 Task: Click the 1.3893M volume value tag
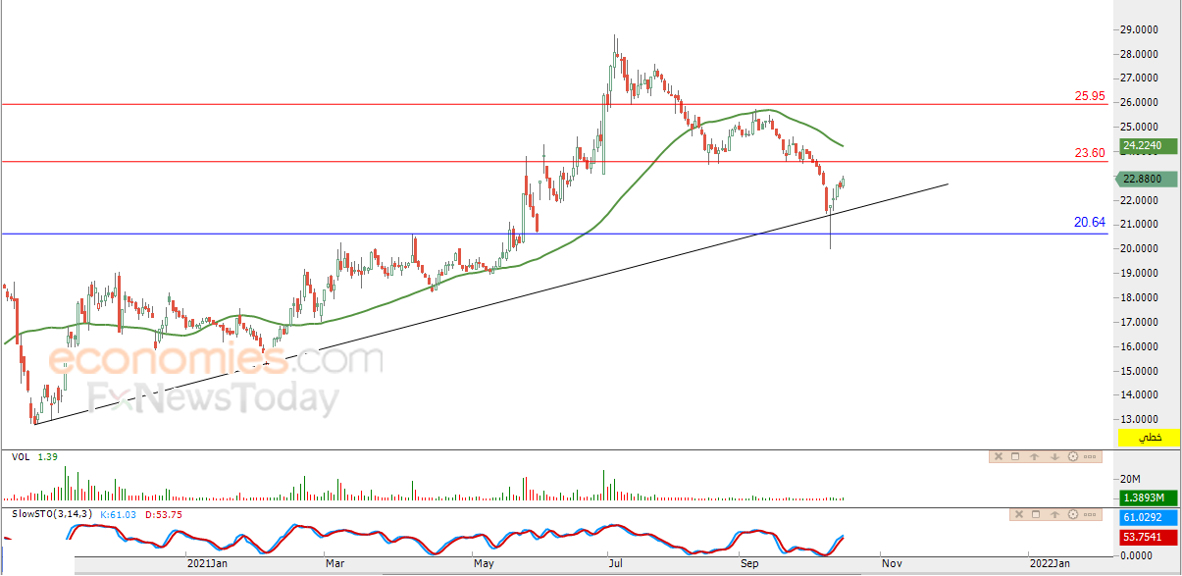[x=1147, y=498]
